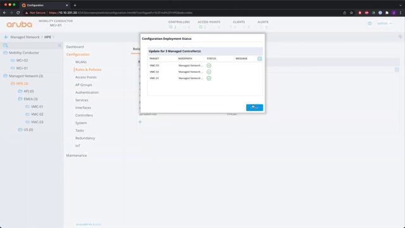This screenshot has width=405, height=228.
Task: Click the Not Secure warning in address bar
Action: coord(35,13)
